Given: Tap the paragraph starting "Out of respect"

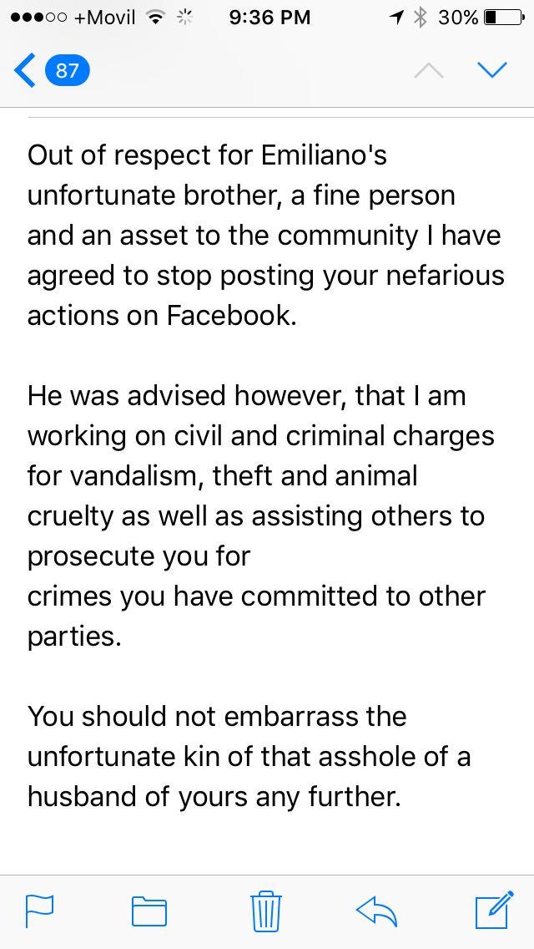Looking at the screenshot, I should [265, 236].
